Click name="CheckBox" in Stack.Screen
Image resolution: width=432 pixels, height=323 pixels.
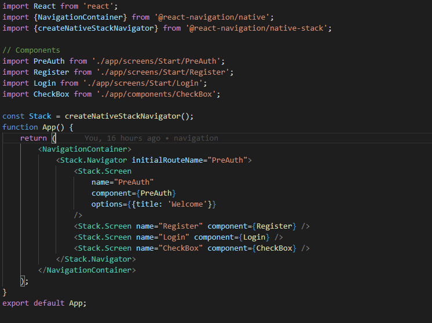click(170, 248)
